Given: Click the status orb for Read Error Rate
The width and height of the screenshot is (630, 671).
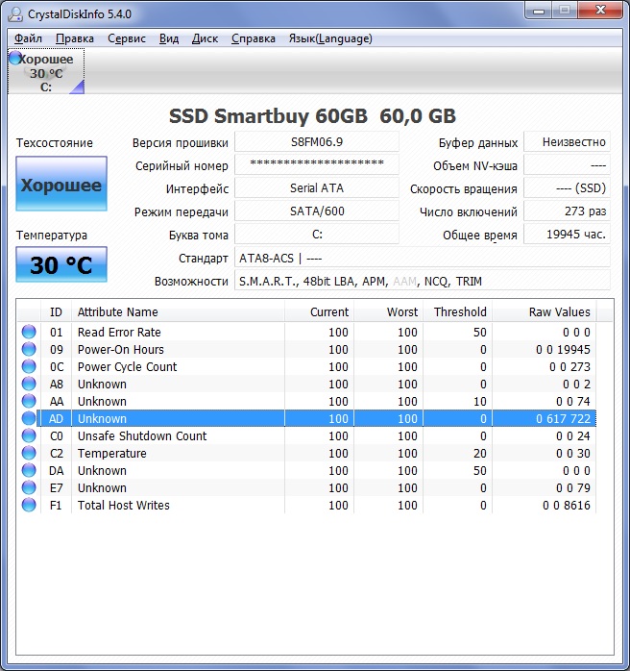Looking at the screenshot, I should [29, 332].
